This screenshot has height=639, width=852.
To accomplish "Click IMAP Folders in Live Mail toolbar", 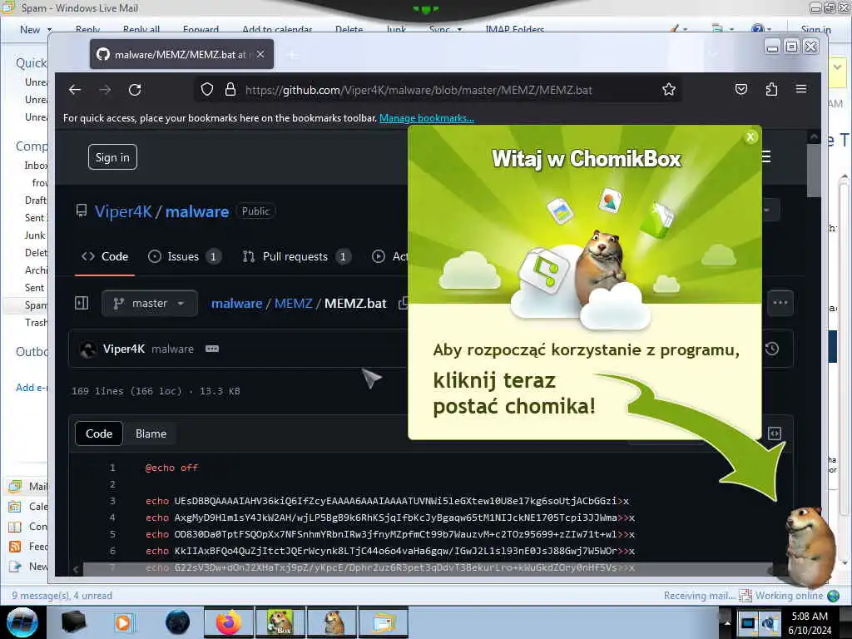I will click(x=514, y=29).
